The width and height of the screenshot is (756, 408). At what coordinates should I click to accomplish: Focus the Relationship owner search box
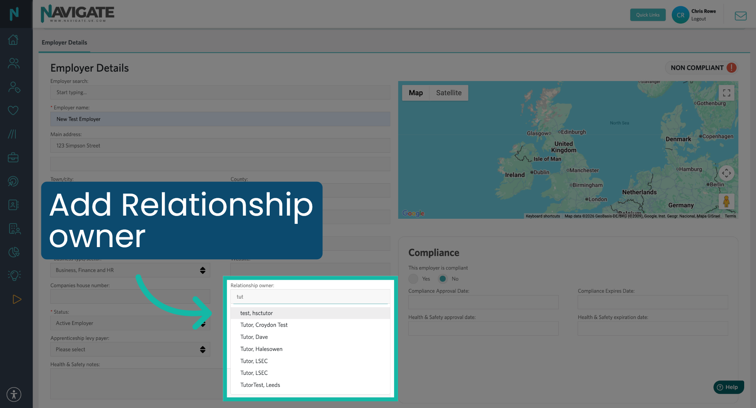pos(310,297)
